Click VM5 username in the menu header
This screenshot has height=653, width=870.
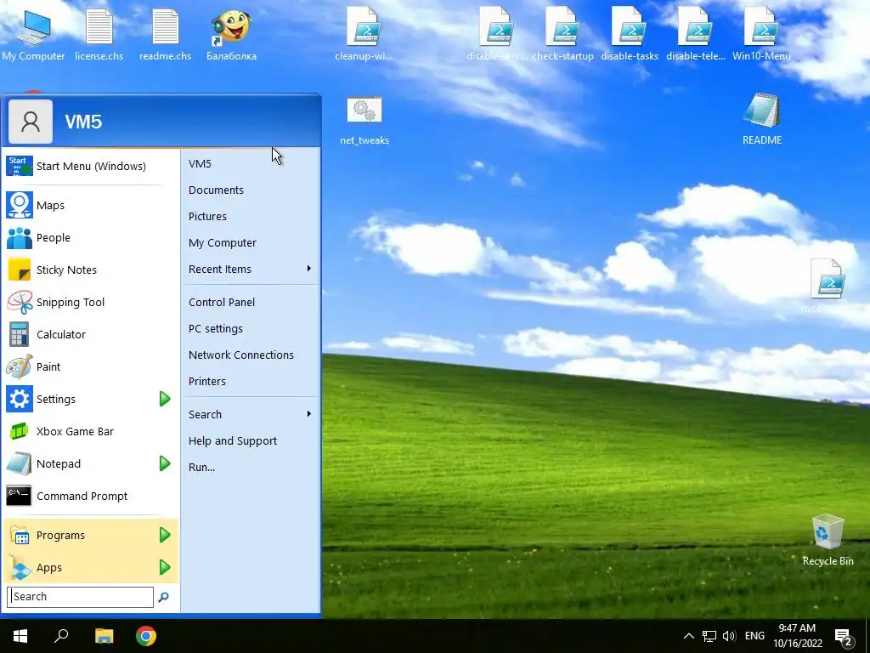(x=84, y=122)
